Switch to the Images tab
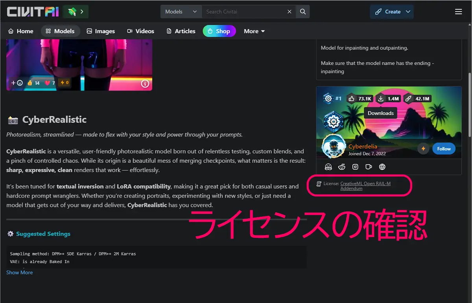 click(101, 31)
